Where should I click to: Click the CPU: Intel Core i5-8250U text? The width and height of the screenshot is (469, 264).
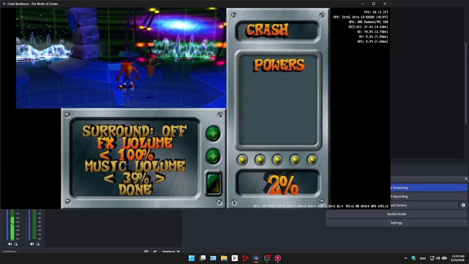pos(361,17)
